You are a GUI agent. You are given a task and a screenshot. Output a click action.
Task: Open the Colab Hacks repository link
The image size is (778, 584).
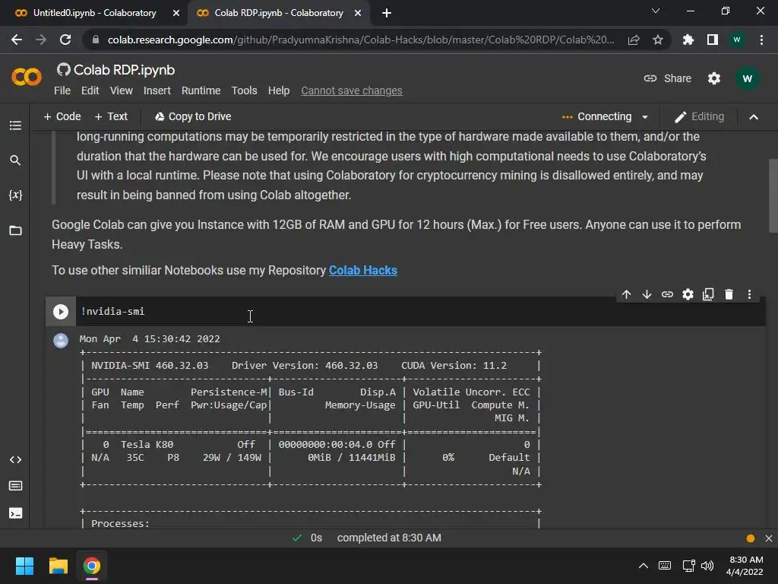362,271
